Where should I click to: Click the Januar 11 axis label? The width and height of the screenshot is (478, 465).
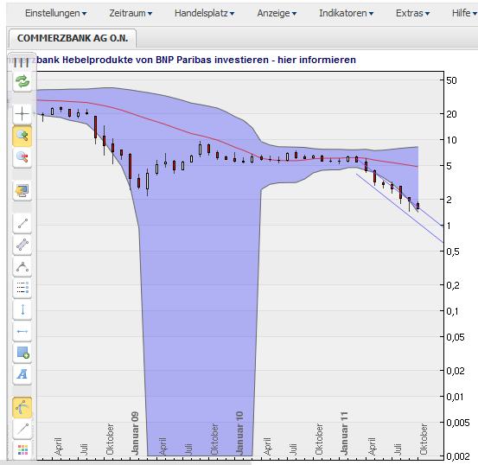pos(344,433)
